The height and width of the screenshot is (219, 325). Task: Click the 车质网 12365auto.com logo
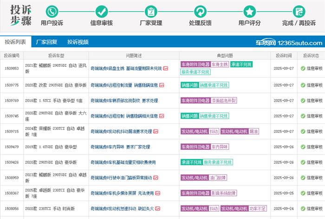(288, 43)
